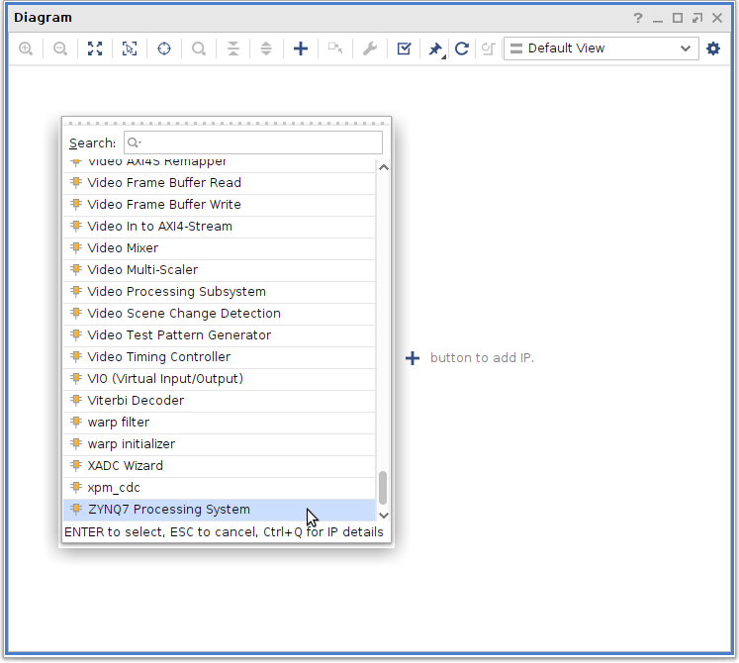This screenshot has width=739, height=663.
Task: Select VIO (Virtual Input/Output) entry
Action: click(x=164, y=379)
